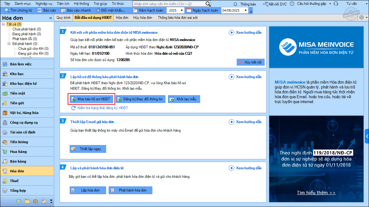
Task: Switch to the Quy trình tab
Action: (64, 18)
